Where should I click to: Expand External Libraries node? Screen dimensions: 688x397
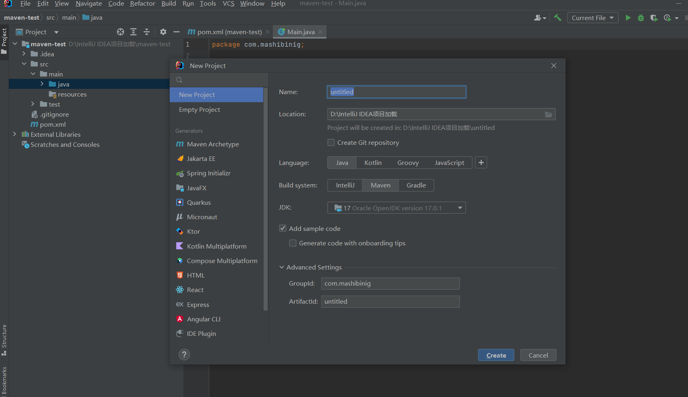pyautogui.click(x=15, y=134)
